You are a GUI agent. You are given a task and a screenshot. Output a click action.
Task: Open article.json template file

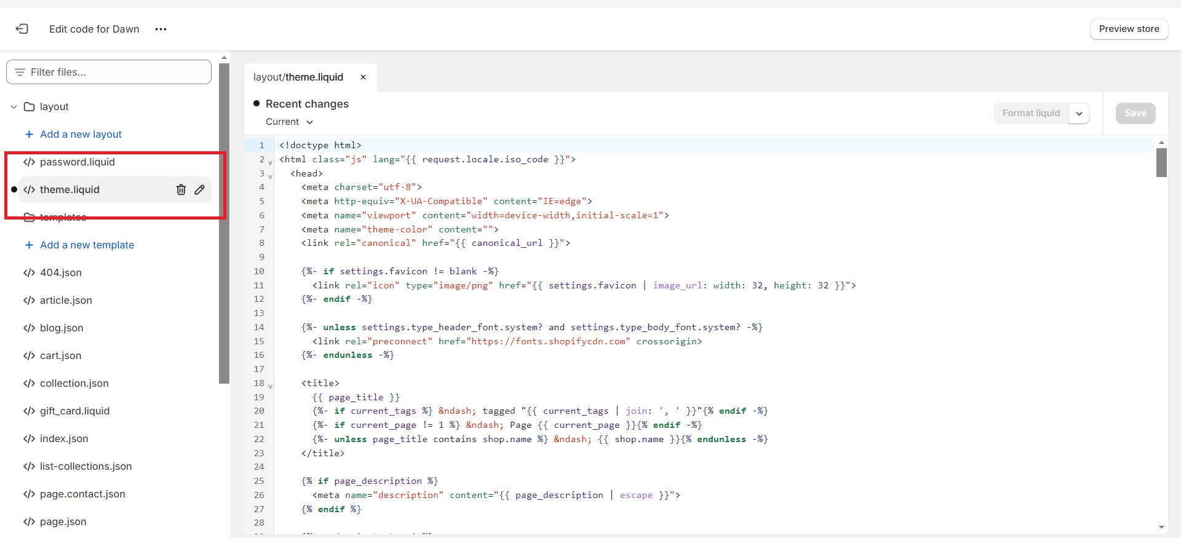[66, 300]
